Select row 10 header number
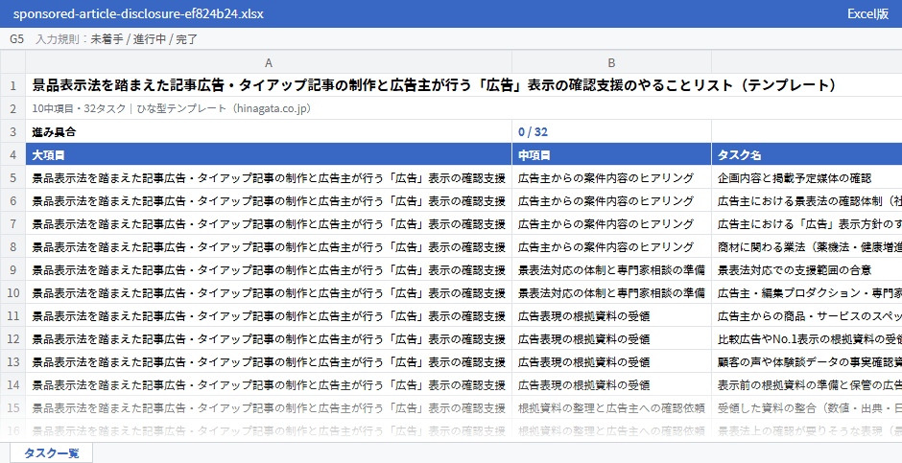 [12, 292]
